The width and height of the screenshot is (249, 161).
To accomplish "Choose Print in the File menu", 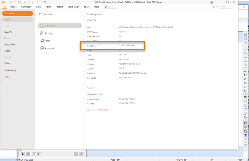I will (7, 38).
